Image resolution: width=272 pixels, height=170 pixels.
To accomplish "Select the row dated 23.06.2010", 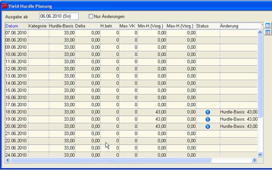I will point(131,148).
